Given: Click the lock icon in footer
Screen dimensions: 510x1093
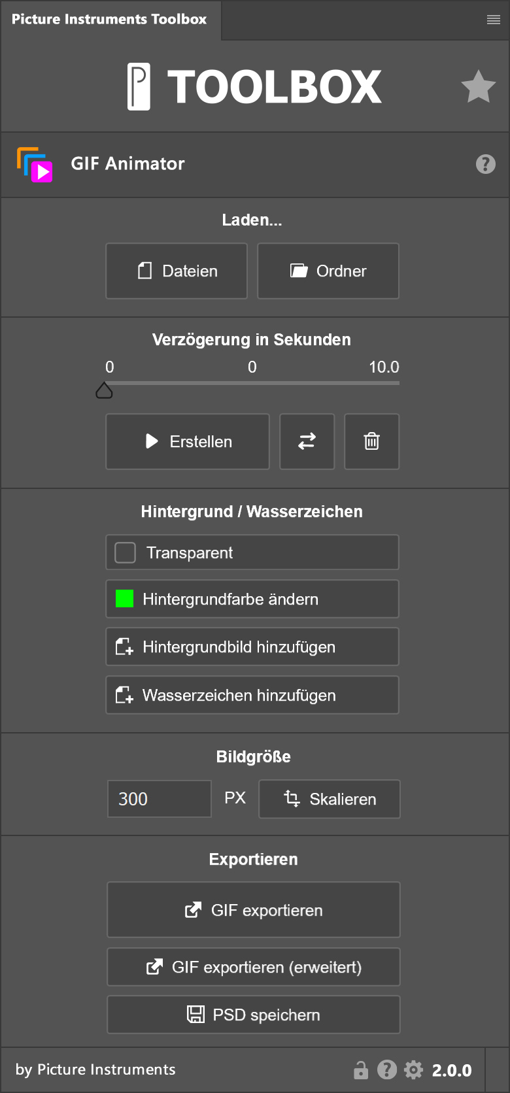Looking at the screenshot, I should [360, 1069].
